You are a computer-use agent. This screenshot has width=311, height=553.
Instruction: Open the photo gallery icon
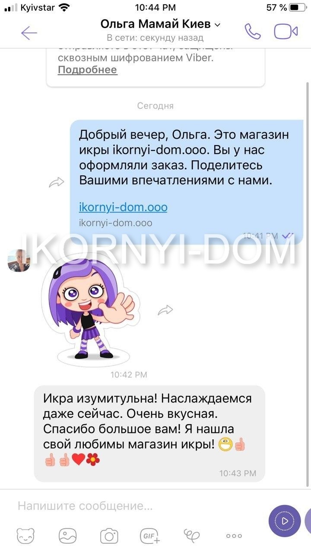[67, 536]
